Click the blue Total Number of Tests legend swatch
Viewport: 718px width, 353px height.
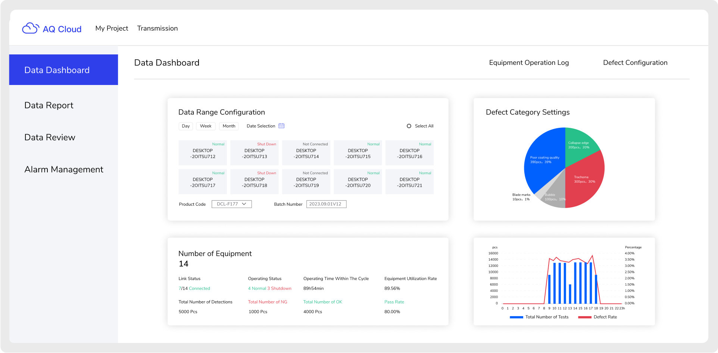pos(516,317)
